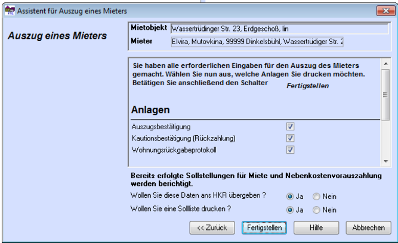Click the scrollbar up arrow in Anlagen panel
This screenshot has width=398, height=243.
[385, 62]
